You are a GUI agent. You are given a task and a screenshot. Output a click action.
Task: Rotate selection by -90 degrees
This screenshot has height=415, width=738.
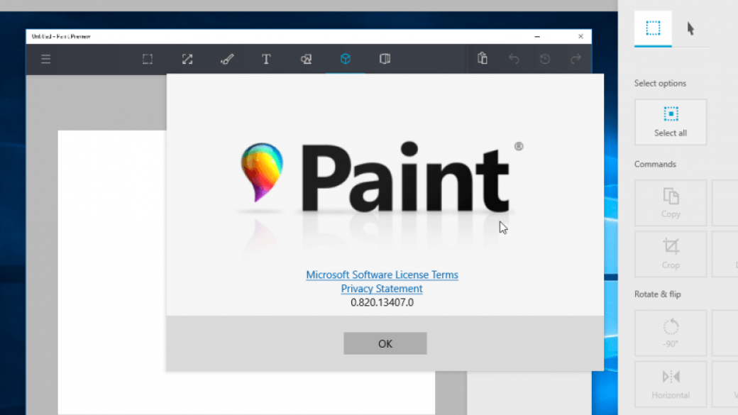pos(671,333)
